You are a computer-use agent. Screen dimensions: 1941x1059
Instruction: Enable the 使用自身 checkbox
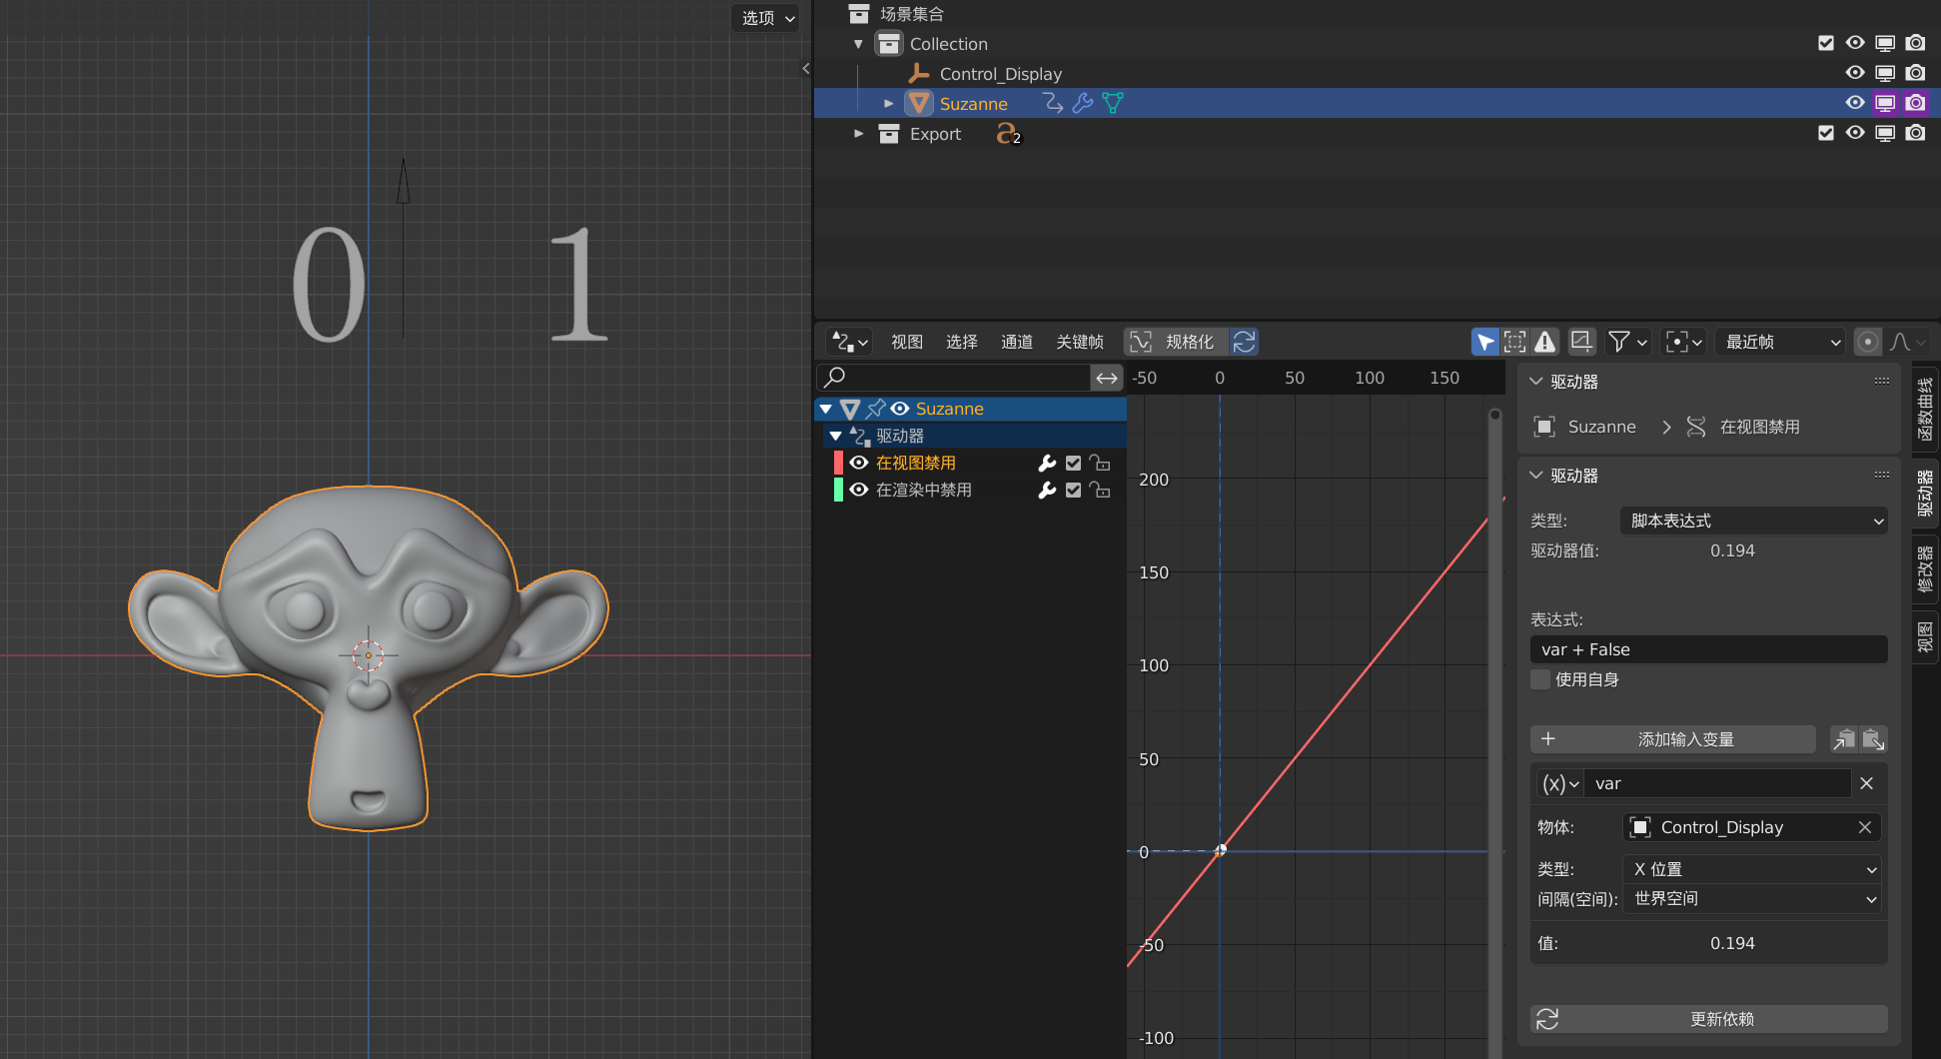(x=1540, y=679)
